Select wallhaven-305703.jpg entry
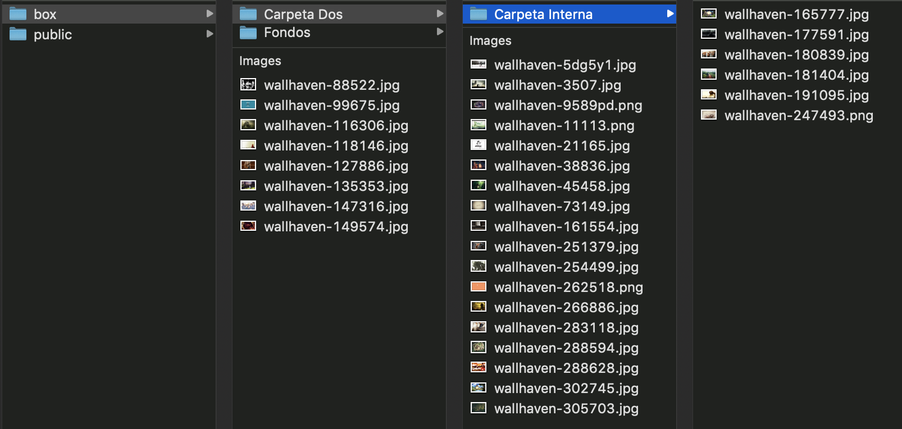The width and height of the screenshot is (902, 429). 566,409
